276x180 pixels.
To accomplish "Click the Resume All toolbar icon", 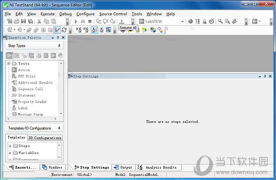I will (121, 21).
